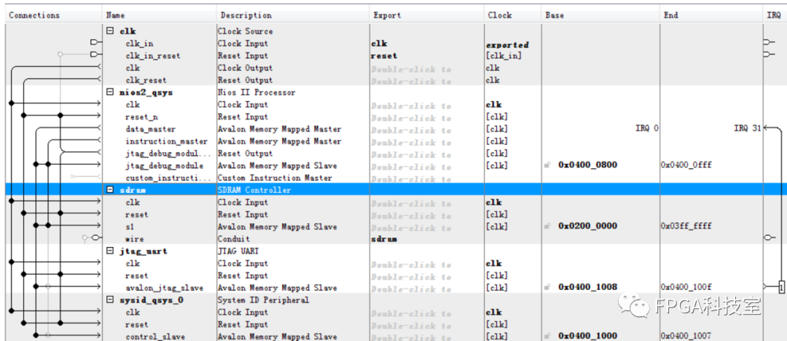Collapse the sdram component node

(x=111, y=190)
